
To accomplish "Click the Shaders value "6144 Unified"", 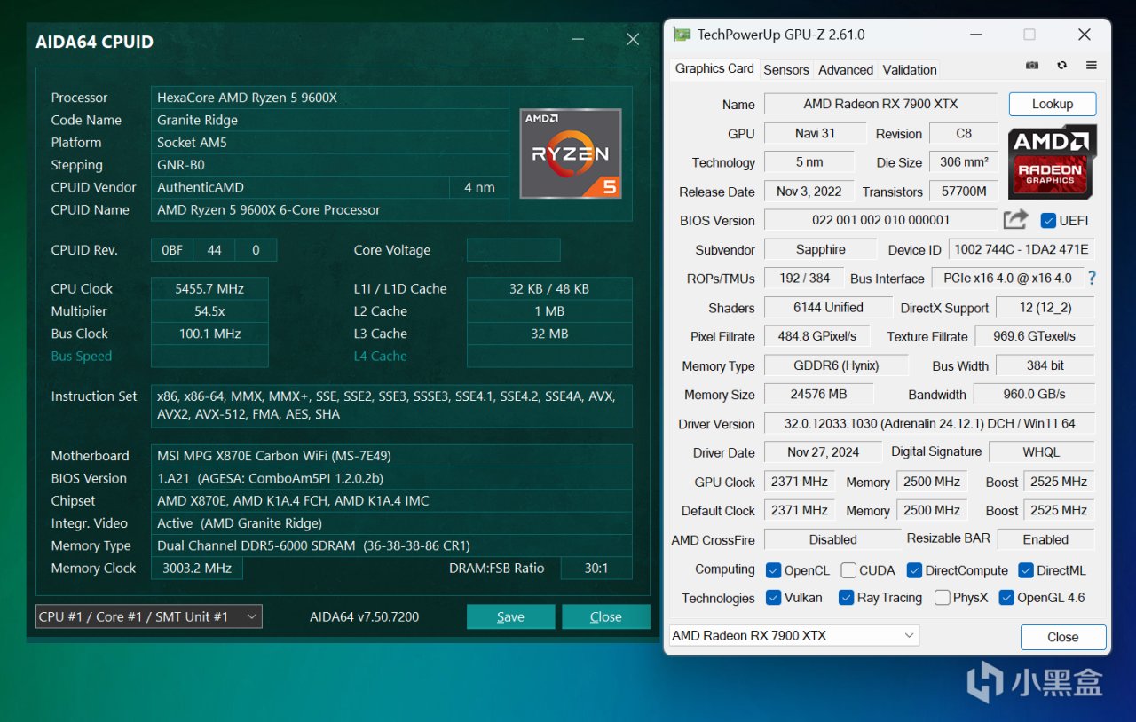I will 828,307.
